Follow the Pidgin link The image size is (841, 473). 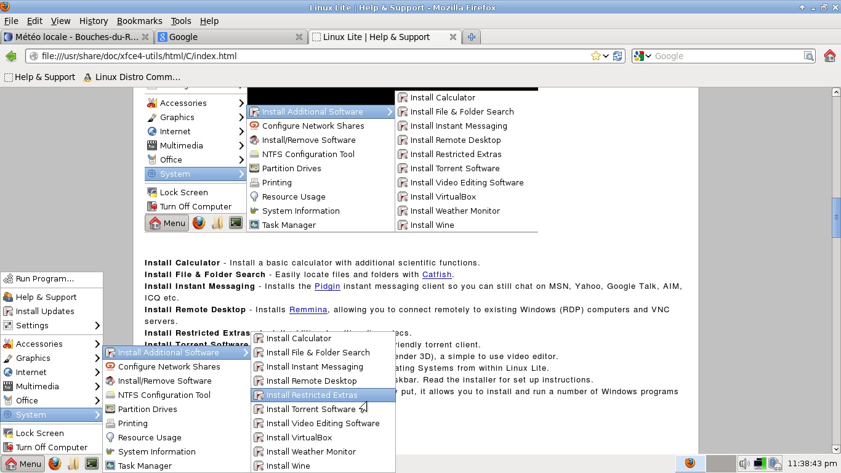[x=328, y=286]
